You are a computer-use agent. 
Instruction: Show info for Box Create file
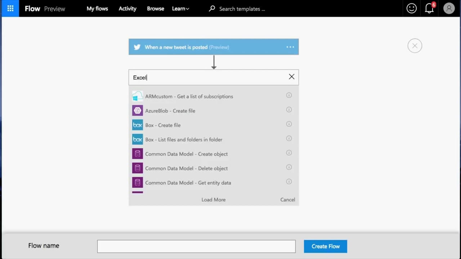point(289,124)
